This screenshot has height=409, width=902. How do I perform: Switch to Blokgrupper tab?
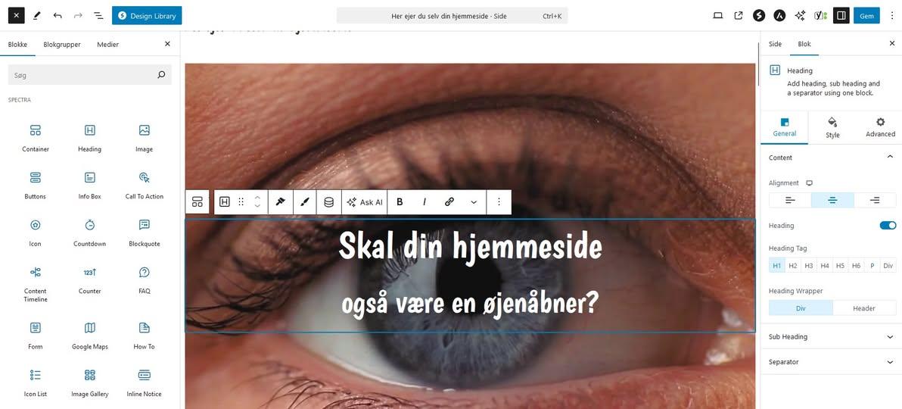coord(62,45)
